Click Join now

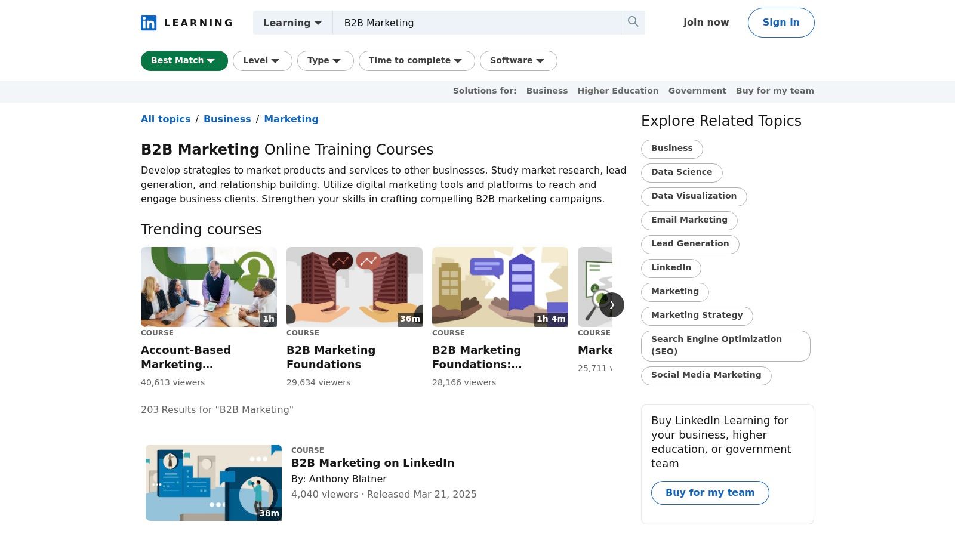tap(706, 23)
